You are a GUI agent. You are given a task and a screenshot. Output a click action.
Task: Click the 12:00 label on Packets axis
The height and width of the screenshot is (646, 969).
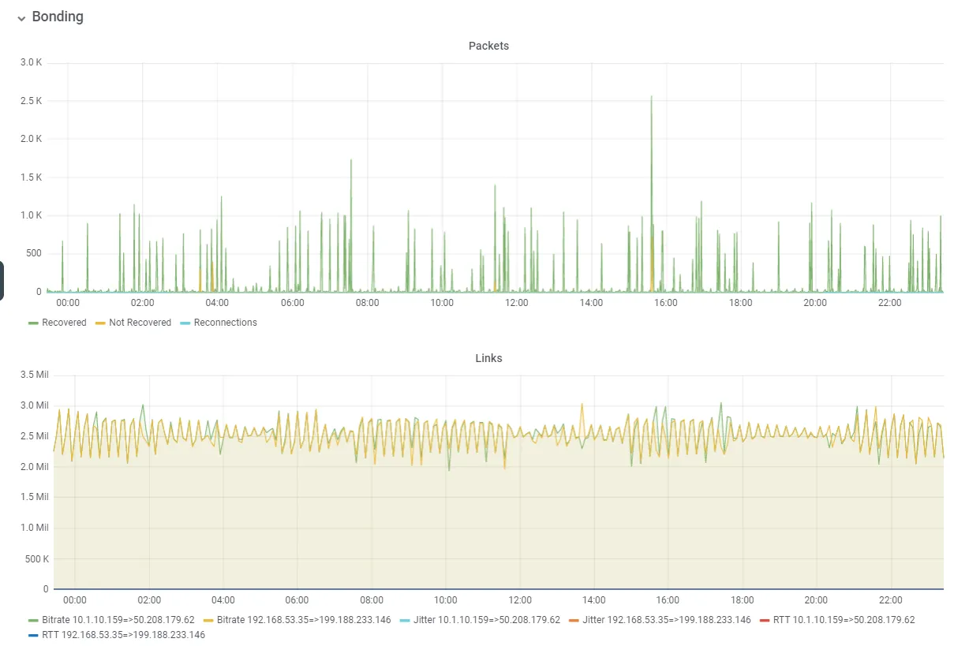point(516,303)
